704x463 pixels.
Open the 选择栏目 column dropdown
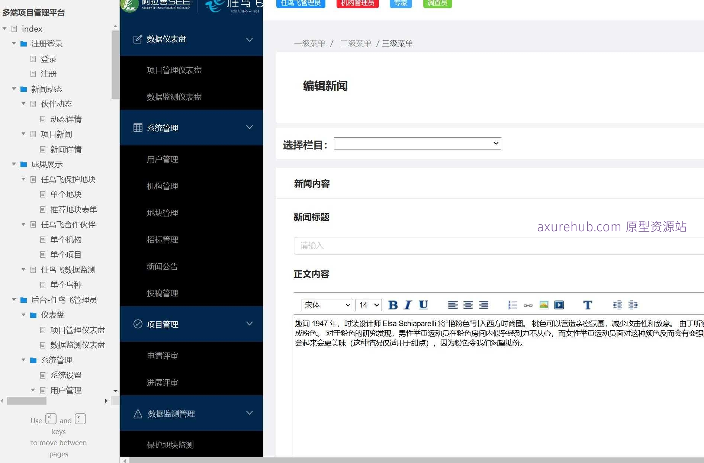click(417, 143)
